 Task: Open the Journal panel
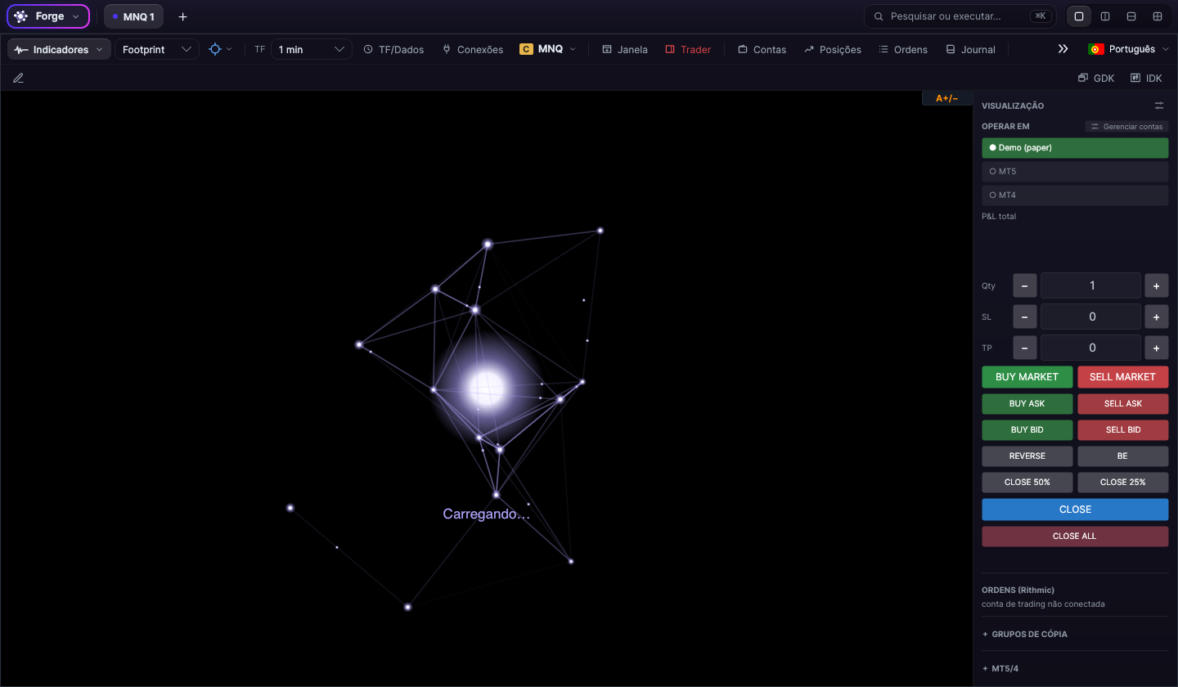[x=970, y=49]
